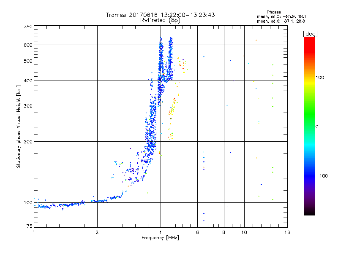
Task: Click the 500 tick on the height axis
Action: coord(28,61)
